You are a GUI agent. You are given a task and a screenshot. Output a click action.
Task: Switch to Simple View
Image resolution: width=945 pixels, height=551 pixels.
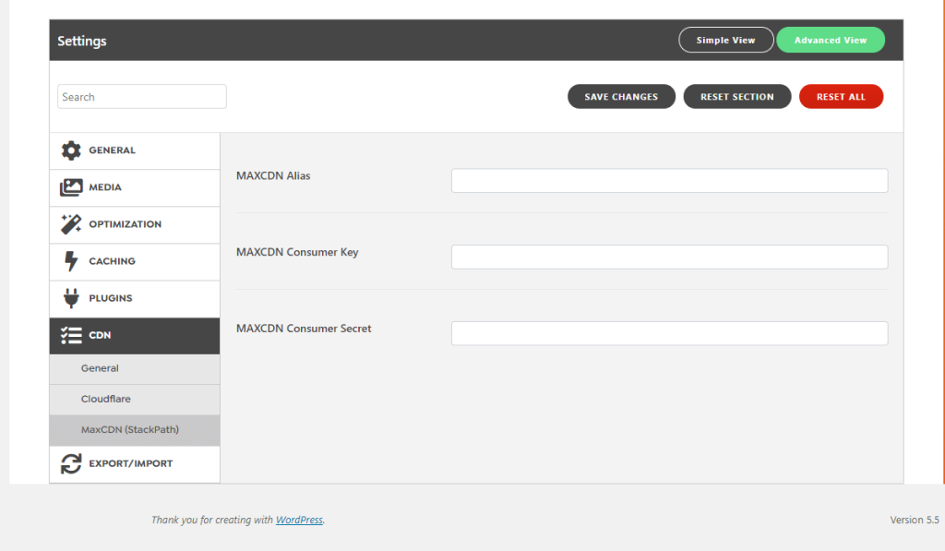(725, 40)
